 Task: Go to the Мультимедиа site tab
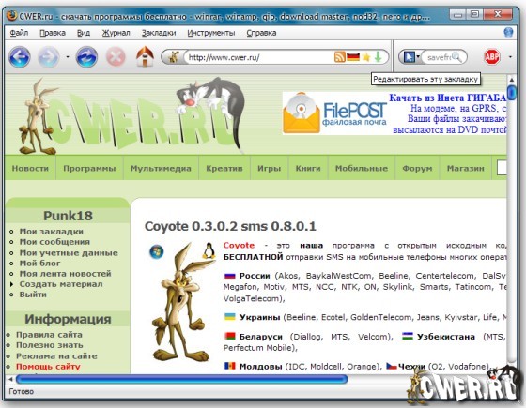pos(161,168)
